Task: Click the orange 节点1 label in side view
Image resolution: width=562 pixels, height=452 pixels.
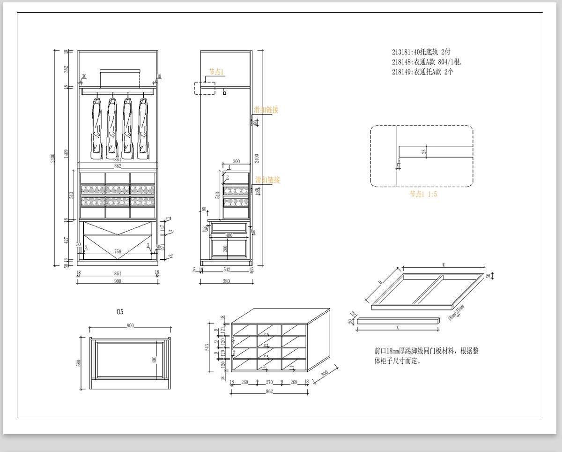Action: point(216,72)
